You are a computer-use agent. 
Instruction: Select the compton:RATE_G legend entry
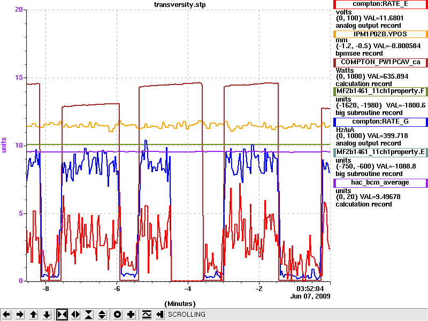(x=380, y=122)
